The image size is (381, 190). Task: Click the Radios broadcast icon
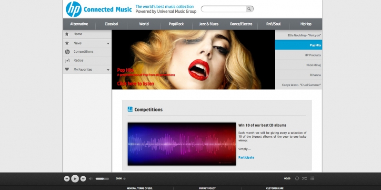tap(67, 61)
